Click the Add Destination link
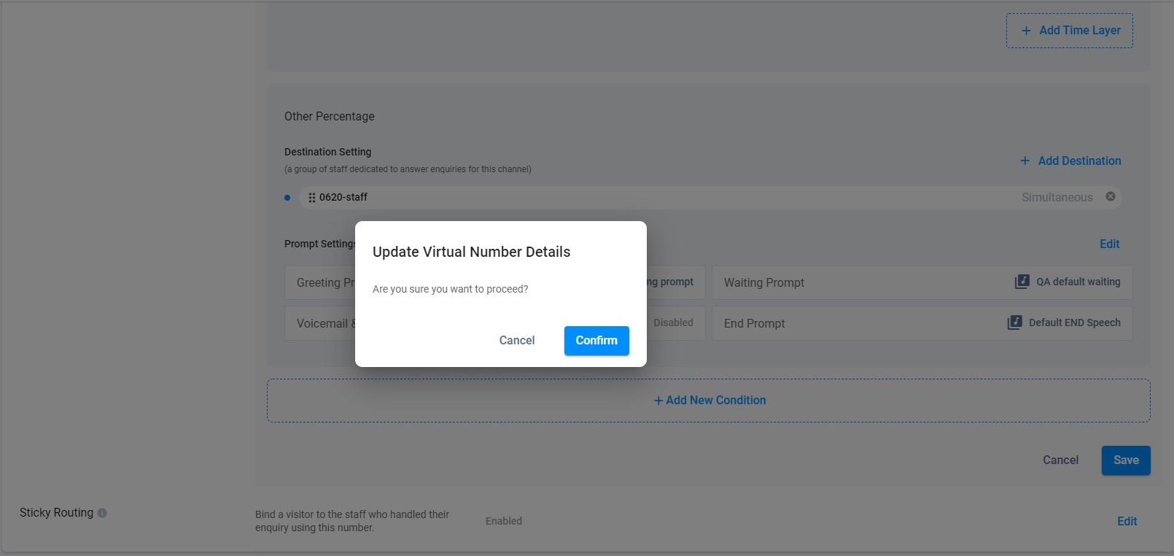Image resolution: width=1174 pixels, height=556 pixels. coord(1079,161)
